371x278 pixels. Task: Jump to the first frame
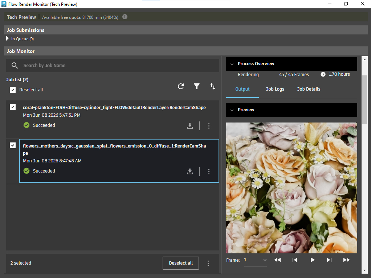294,260
